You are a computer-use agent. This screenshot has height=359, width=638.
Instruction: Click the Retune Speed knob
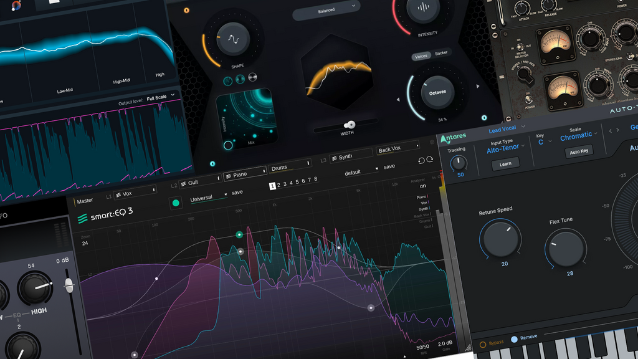(500, 239)
